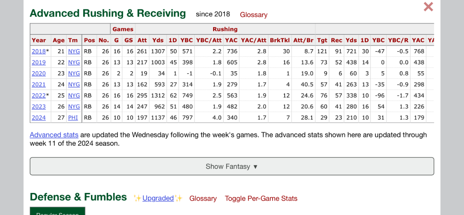Click the Upgraded link with sparkles
Screen dimensions: 464x215
tap(158, 198)
